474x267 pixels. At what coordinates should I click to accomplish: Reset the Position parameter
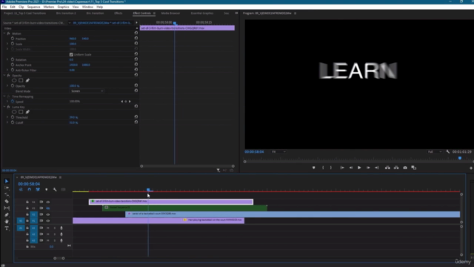[136, 39]
